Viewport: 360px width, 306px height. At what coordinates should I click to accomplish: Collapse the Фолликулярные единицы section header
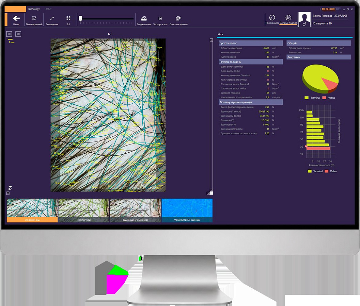[251, 102]
